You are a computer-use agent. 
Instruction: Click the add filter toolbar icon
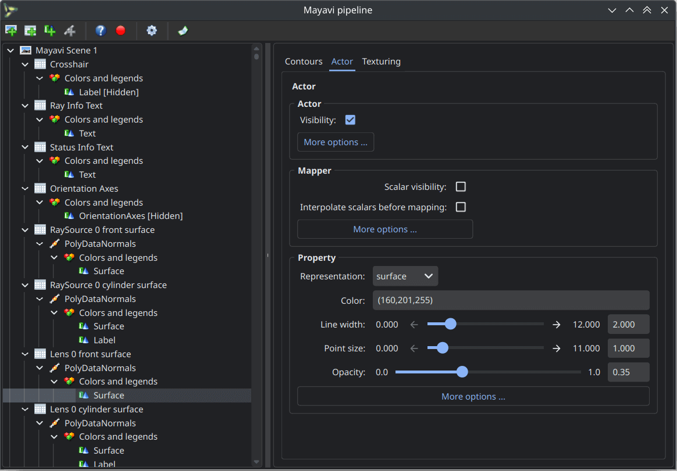click(x=70, y=31)
